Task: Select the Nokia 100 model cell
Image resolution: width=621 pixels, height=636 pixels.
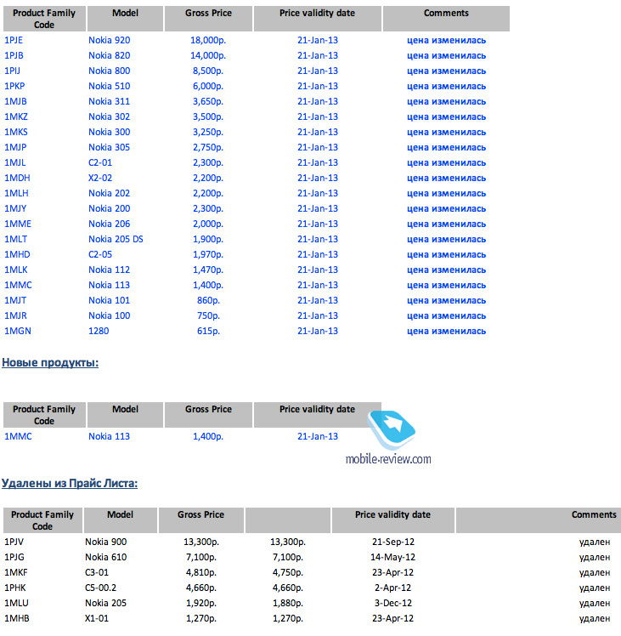Action: point(109,316)
